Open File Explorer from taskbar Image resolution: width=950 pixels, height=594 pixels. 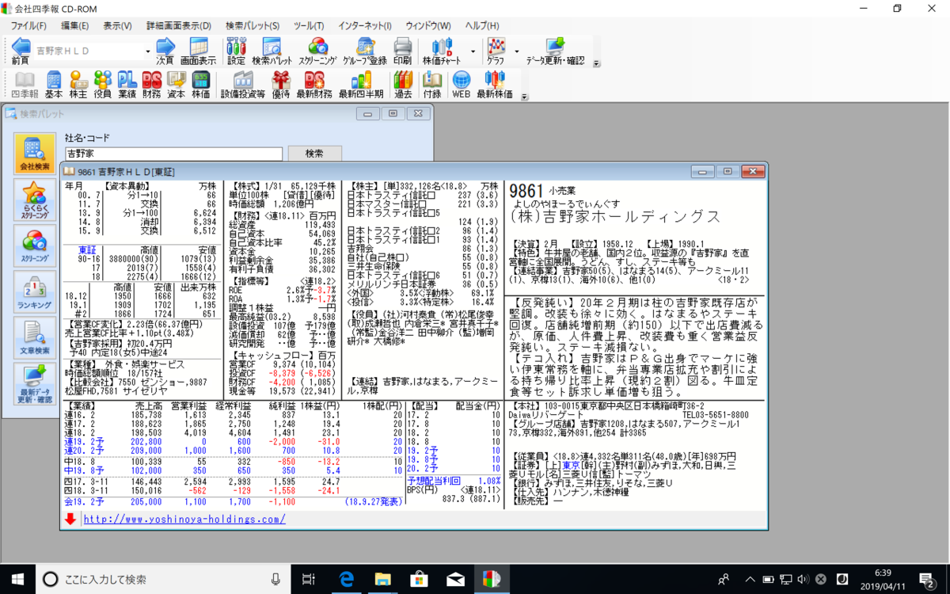[383, 579]
